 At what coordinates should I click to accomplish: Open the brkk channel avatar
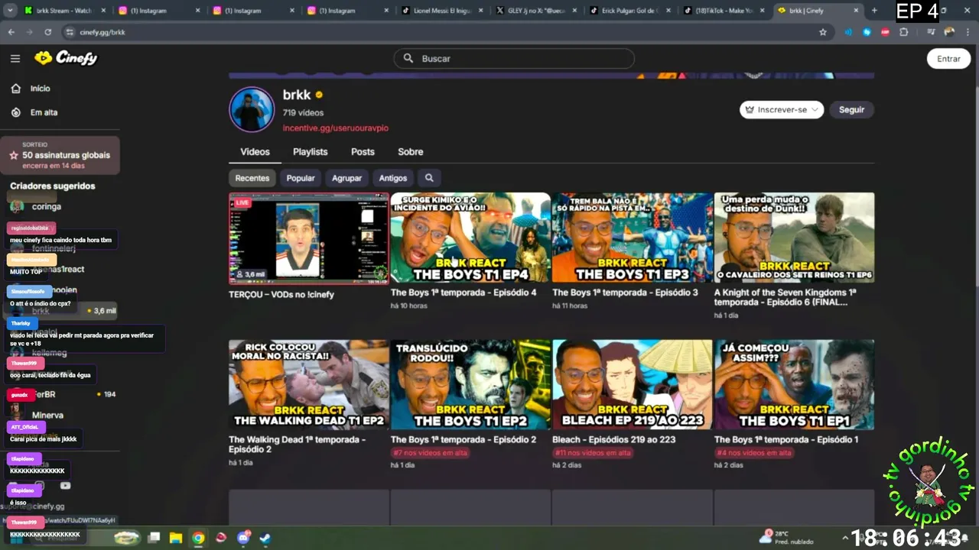pyautogui.click(x=252, y=109)
